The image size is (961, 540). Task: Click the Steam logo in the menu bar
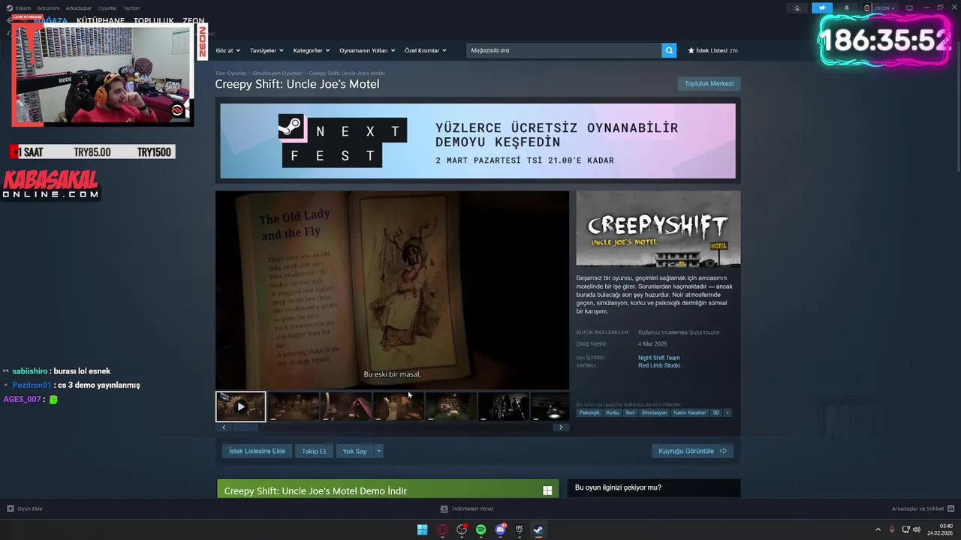(x=9, y=7)
